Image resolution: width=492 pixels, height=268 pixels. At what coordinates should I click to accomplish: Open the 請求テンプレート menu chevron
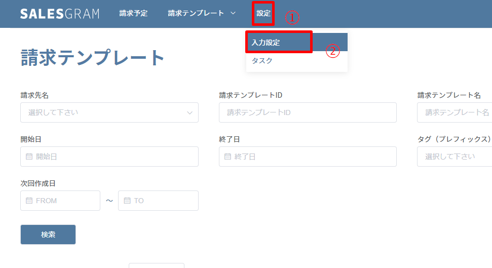[233, 13]
